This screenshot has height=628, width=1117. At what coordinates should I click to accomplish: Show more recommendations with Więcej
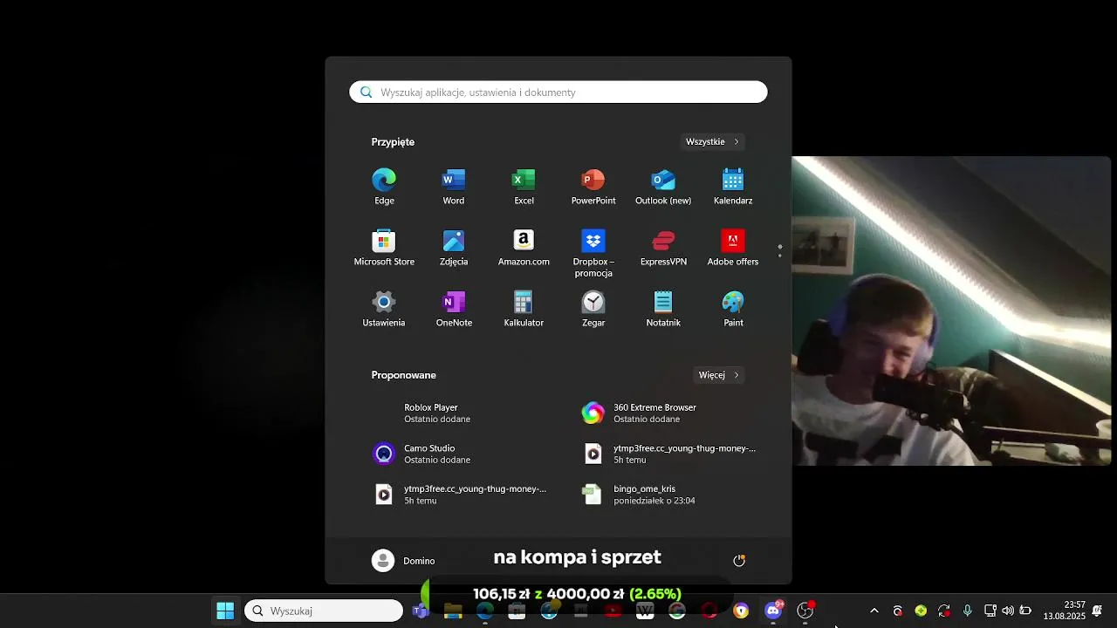pyautogui.click(x=719, y=375)
